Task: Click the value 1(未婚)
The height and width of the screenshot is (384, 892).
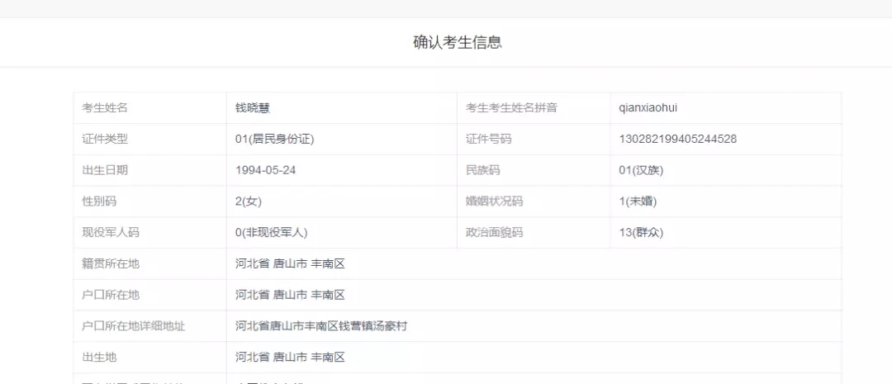Action: (x=638, y=201)
